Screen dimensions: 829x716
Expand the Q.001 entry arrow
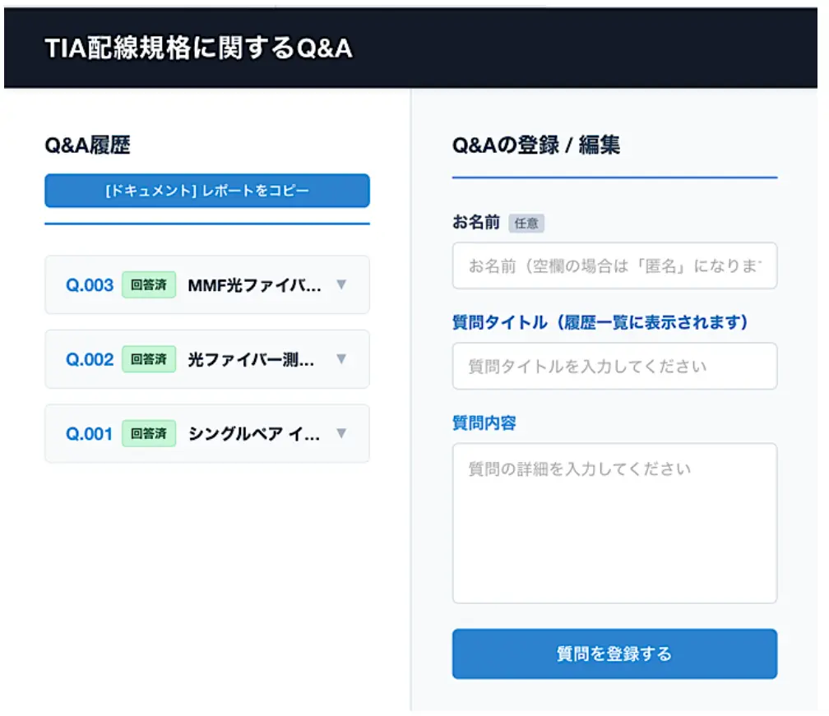point(341,433)
